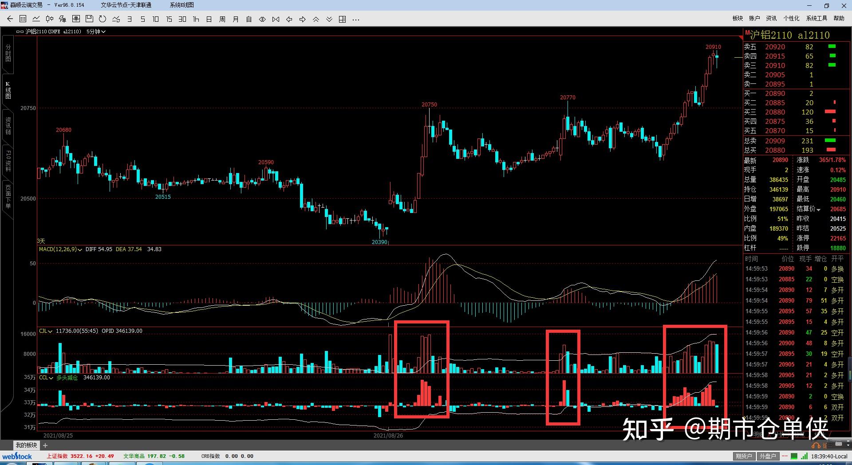Click the green 卖五 order depth bar

click(832, 47)
